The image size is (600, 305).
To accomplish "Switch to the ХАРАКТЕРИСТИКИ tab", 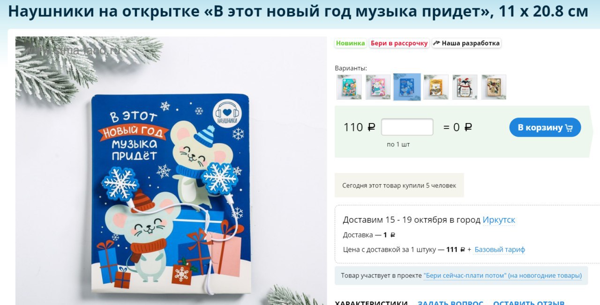I will point(371,303).
